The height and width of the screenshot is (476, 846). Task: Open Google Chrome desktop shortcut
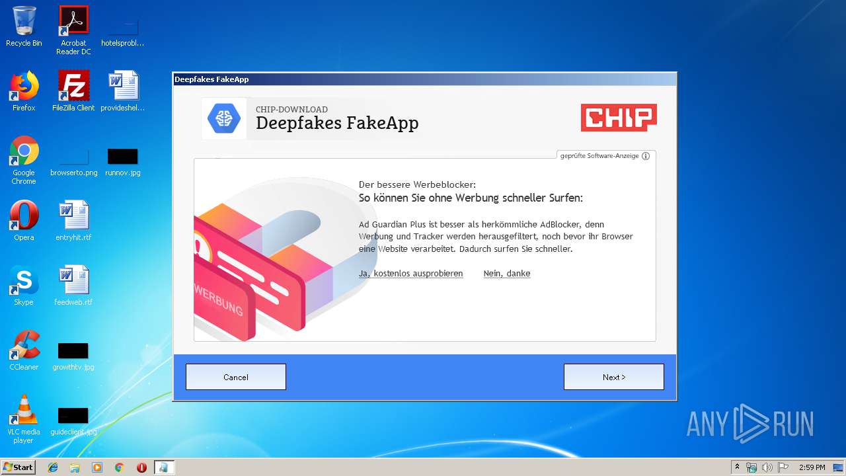pyautogui.click(x=24, y=160)
